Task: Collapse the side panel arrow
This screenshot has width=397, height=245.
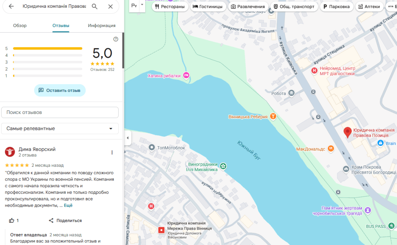Action: (x=128, y=138)
